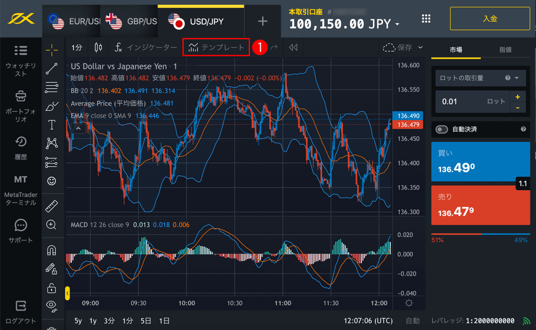Toggle auto (自動) price scale

(413, 321)
